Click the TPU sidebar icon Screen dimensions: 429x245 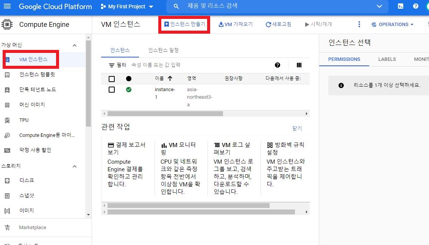coord(8,120)
